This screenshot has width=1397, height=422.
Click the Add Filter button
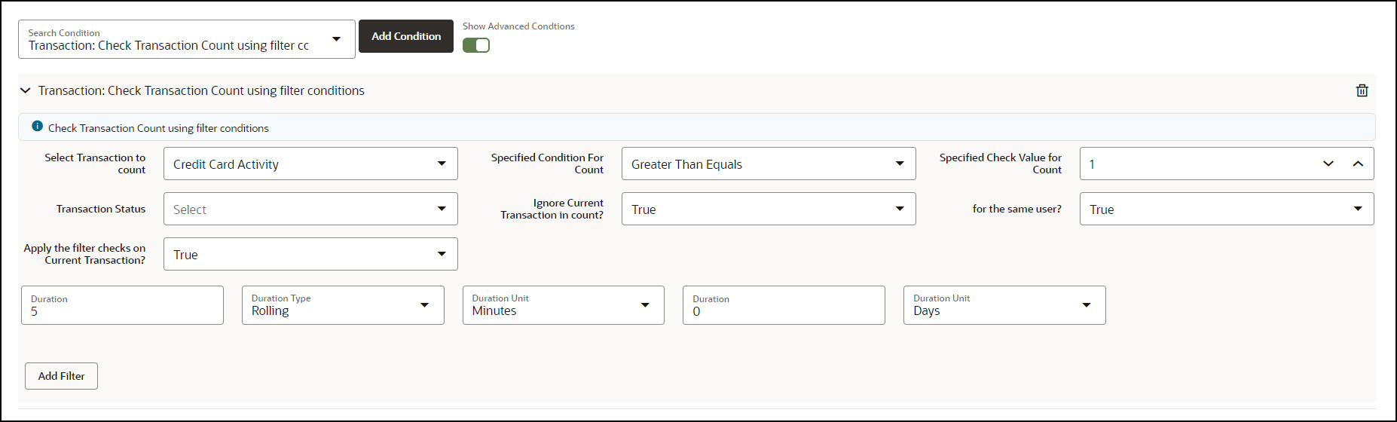coord(61,376)
